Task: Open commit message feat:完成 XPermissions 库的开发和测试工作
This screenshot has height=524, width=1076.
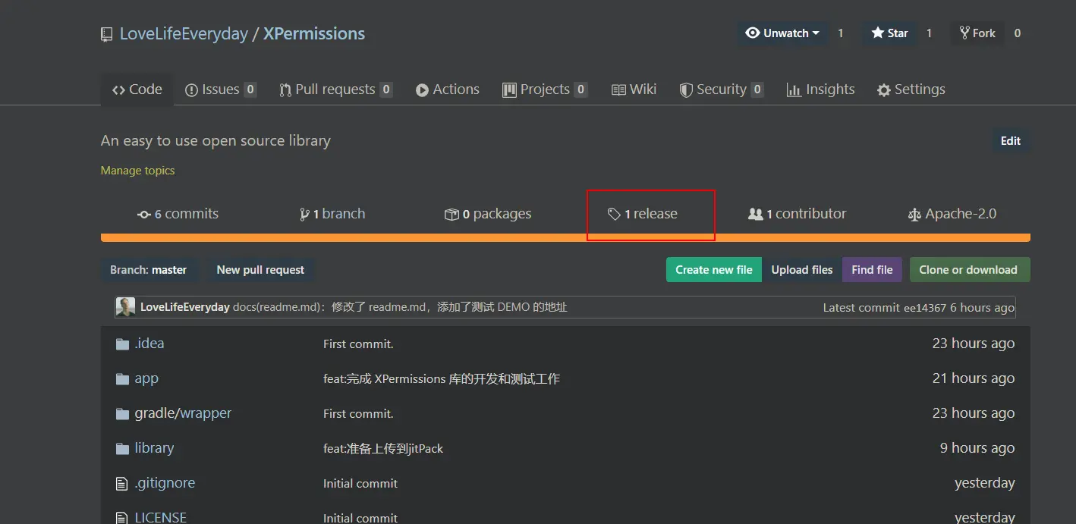Action: (442, 379)
